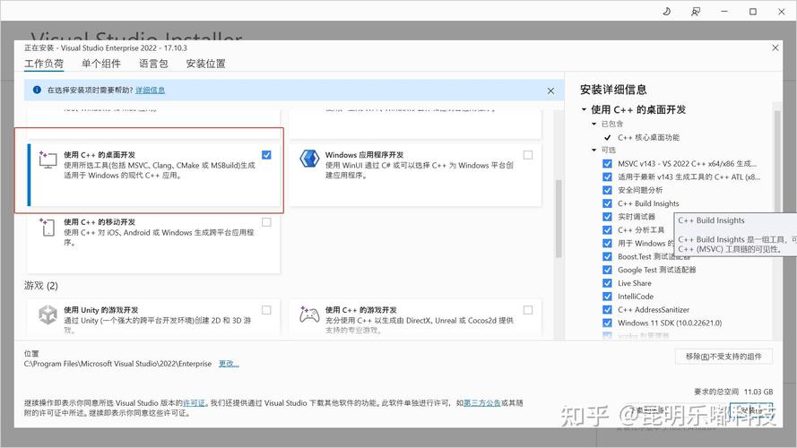Uncheck the 实时调试器 component
The width and height of the screenshot is (797, 448).
607,216
